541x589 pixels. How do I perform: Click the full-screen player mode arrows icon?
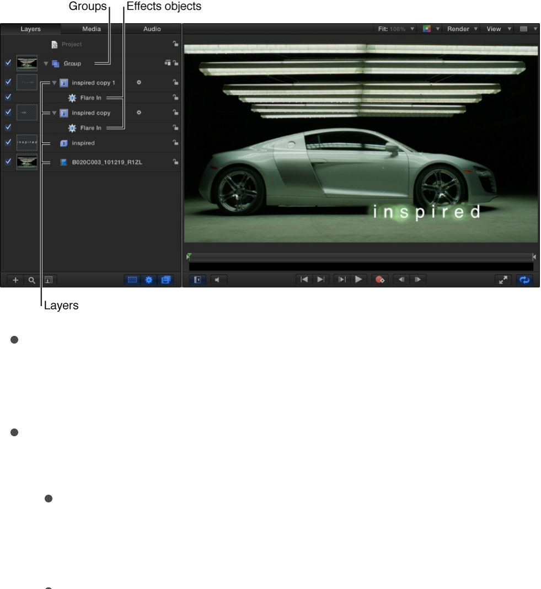tap(502, 280)
